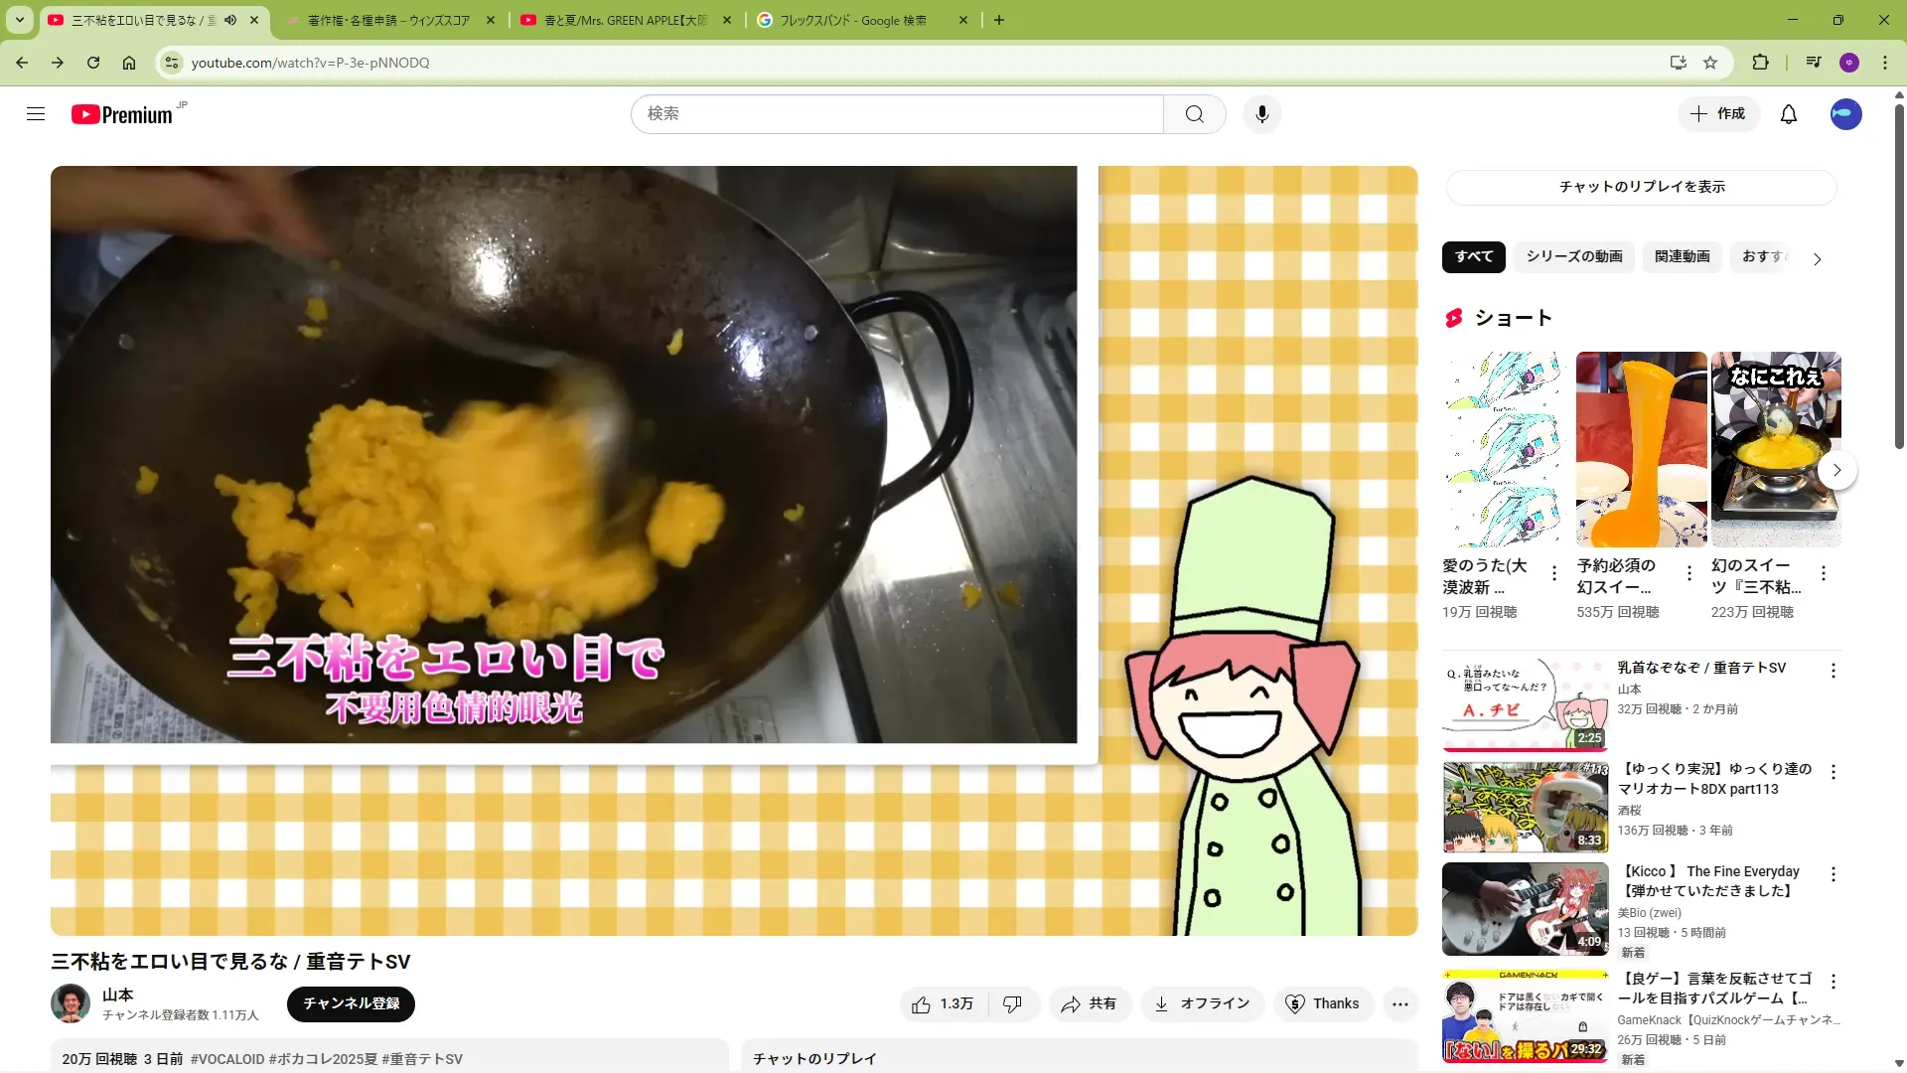1907x1073 pixels.
Task: Switch to the Mrs. GREEN APPLE tab
Action: (626, 20)
